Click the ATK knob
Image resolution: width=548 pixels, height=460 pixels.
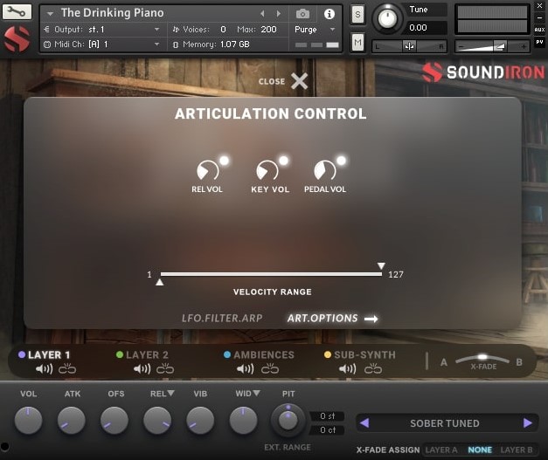pos(72,420)
